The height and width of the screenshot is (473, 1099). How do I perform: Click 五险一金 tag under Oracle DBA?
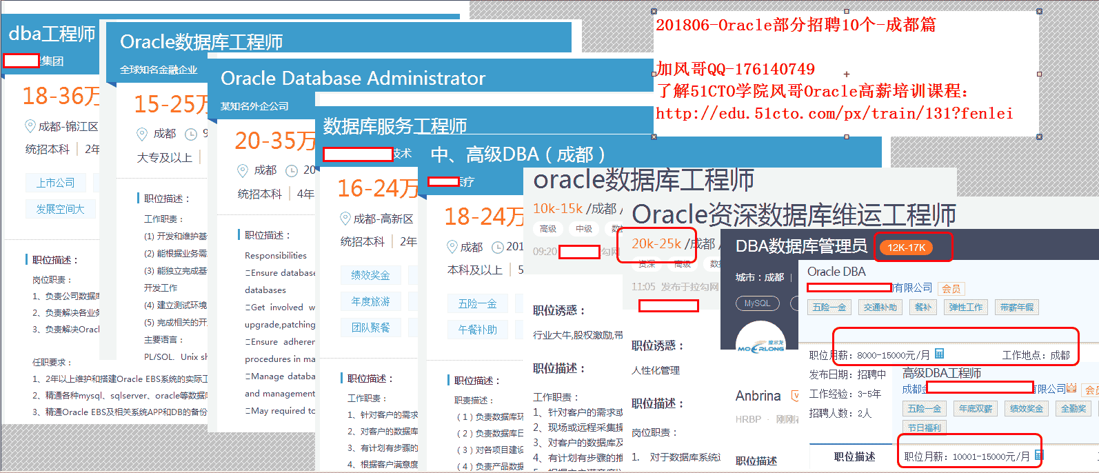[829, 308]
